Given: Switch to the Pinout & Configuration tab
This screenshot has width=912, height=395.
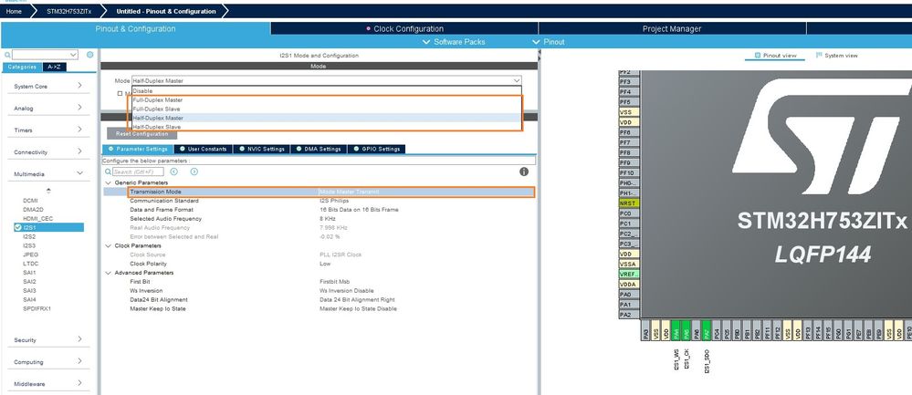Looking at the screenshot, I should 135,28.
